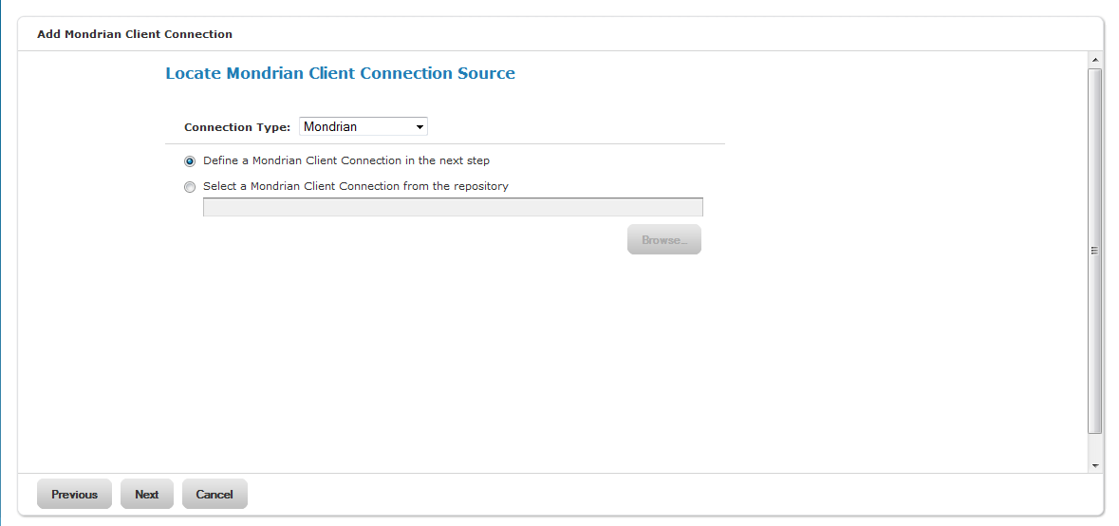Image resolution: width=1119 pixels, height=526 pixels.
Task: Focus the repository path input field
Action: pos(453,207)
